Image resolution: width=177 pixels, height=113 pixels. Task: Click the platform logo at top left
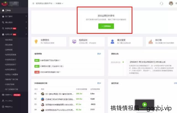click(x=10, y=4)
